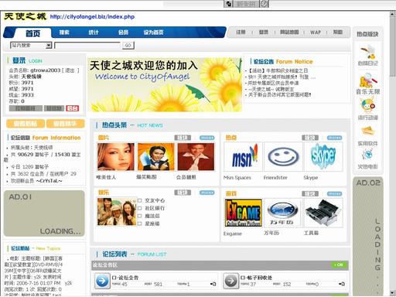This screenshot has height=297, width=396.
Task: Click the blue arrow icon beside 论坛公告
Action: (x=102, y=281)
